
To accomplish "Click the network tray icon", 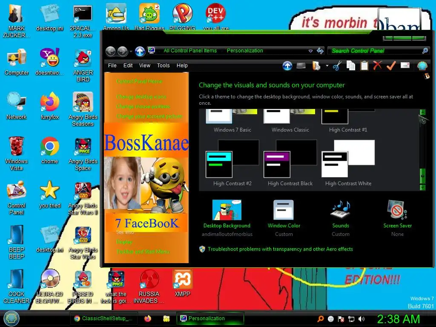I will (x=351, y=319).
